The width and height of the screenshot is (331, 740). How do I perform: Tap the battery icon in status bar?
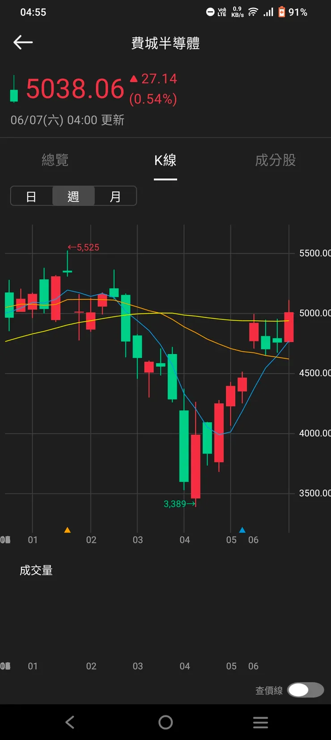click(x=282, y=12)
